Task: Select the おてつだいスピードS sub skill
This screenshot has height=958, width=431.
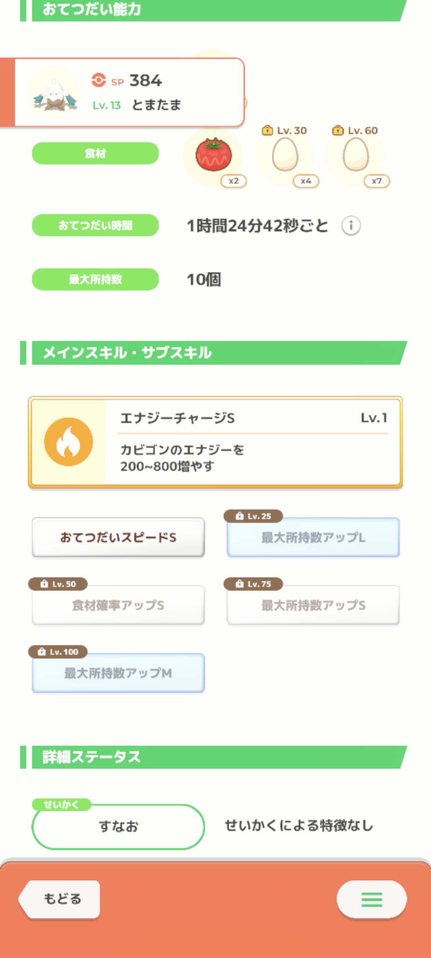Action: 118,537
